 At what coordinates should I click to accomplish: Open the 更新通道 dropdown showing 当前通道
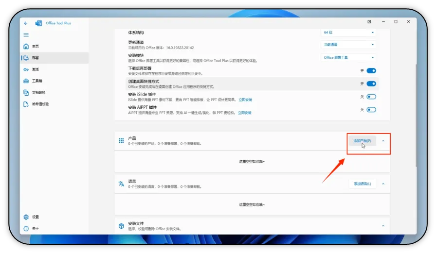(348, 44)
